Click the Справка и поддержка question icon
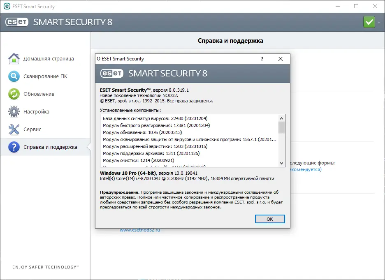This screenshot has width=385, height=280. pos(14,147)
